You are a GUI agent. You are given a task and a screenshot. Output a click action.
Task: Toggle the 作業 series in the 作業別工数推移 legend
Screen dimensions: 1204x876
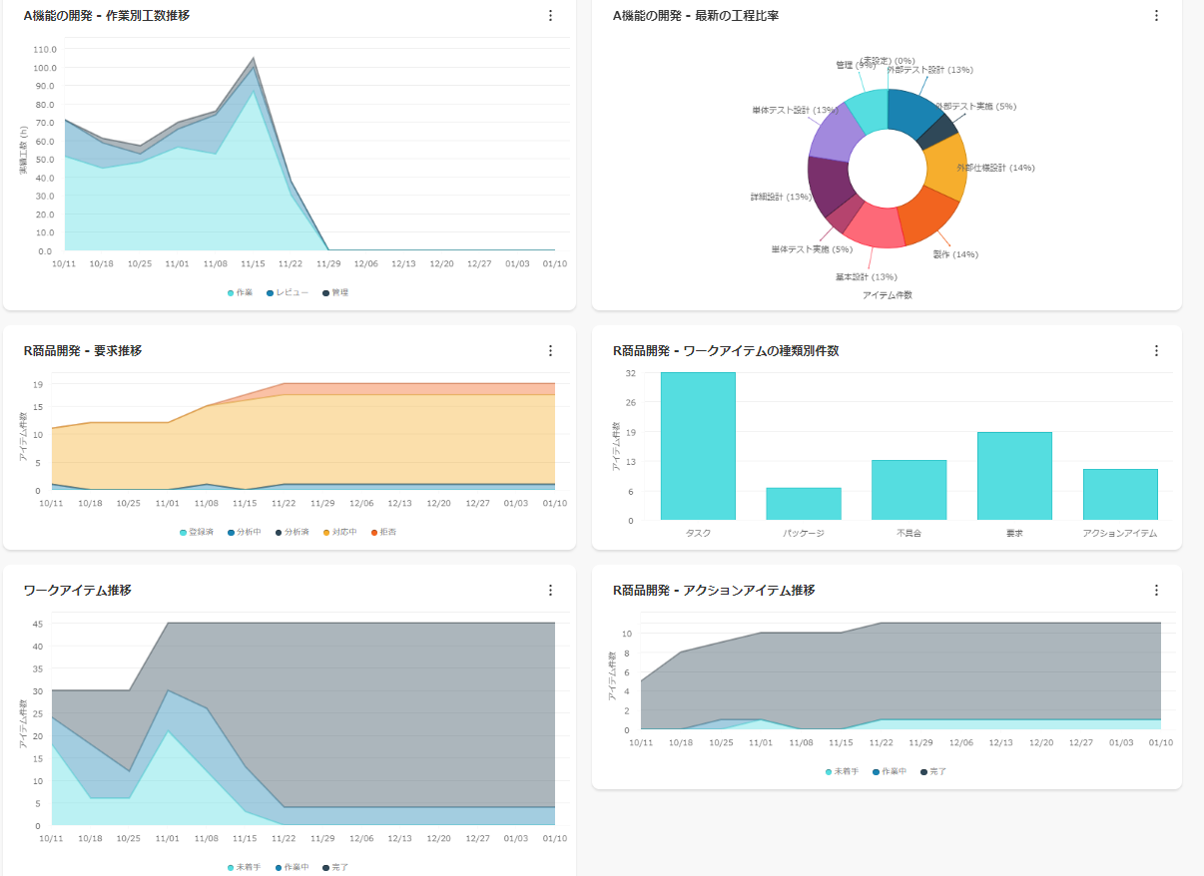tap(240, 292)
